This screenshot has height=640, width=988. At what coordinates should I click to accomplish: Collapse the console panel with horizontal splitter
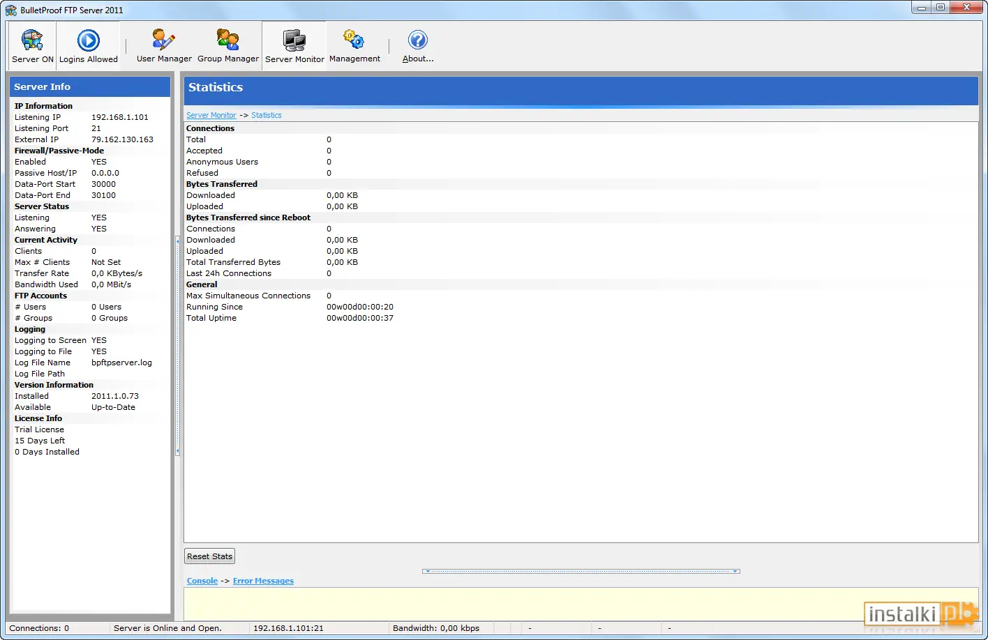(x=581, y=571)
